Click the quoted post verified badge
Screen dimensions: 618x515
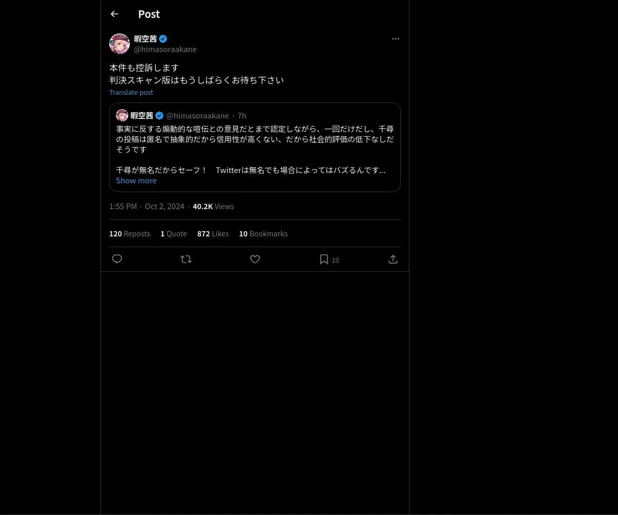(160, 115)
